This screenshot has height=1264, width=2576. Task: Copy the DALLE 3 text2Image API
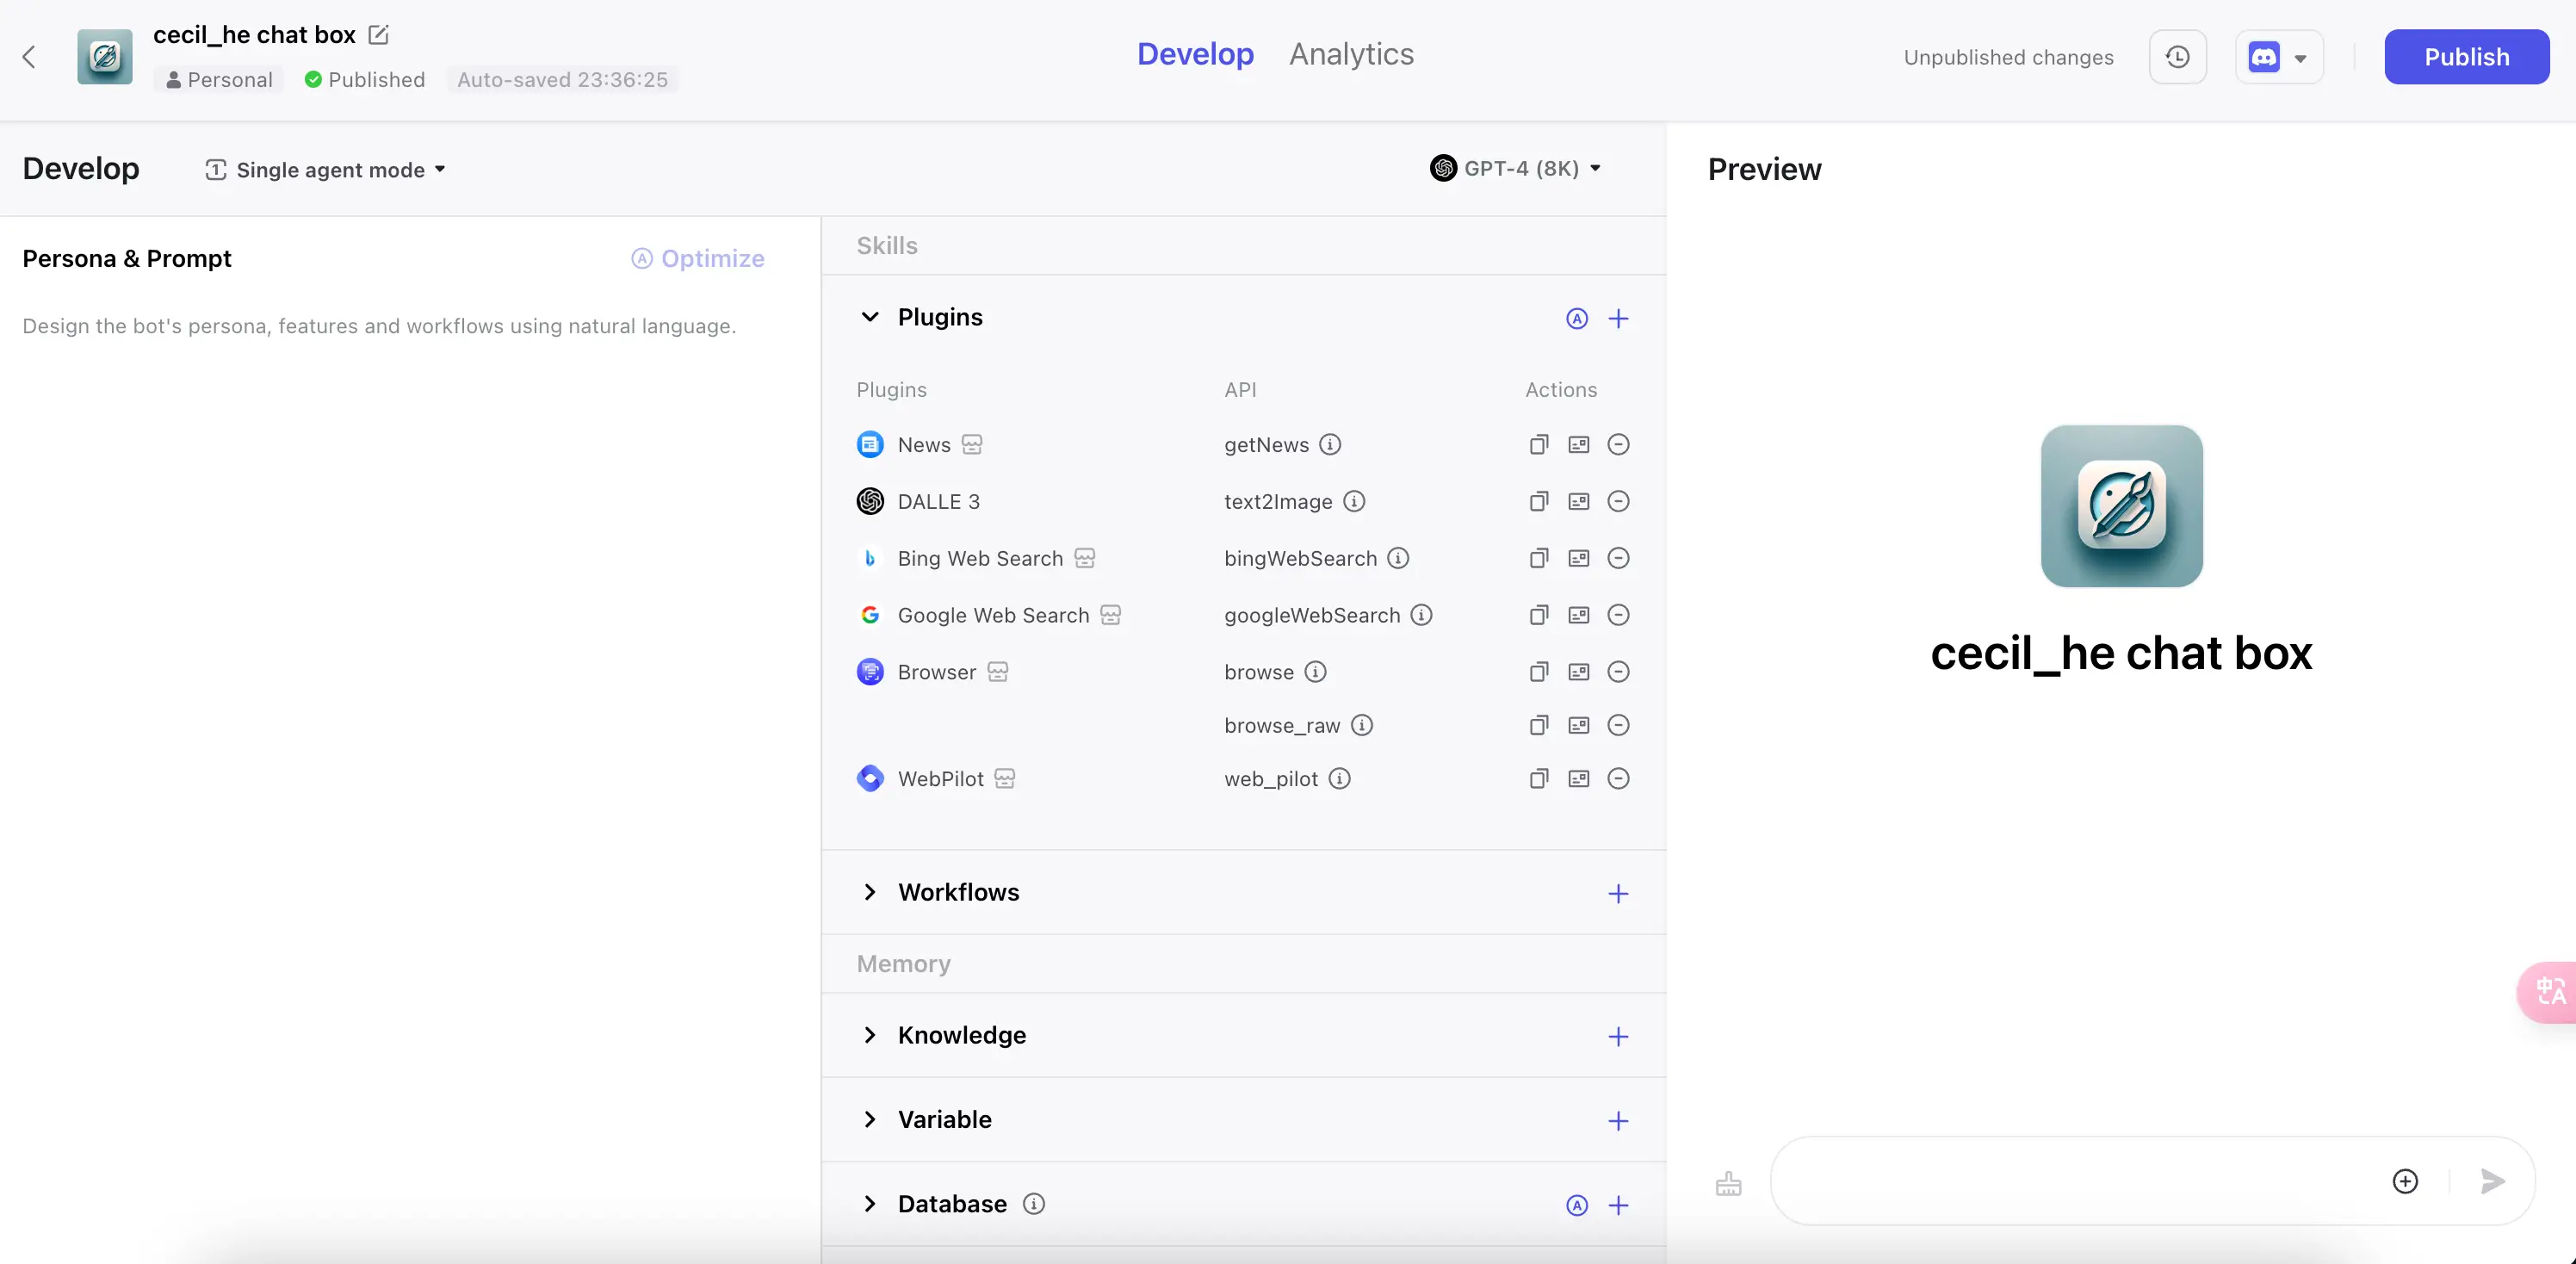coord(1538,502)
